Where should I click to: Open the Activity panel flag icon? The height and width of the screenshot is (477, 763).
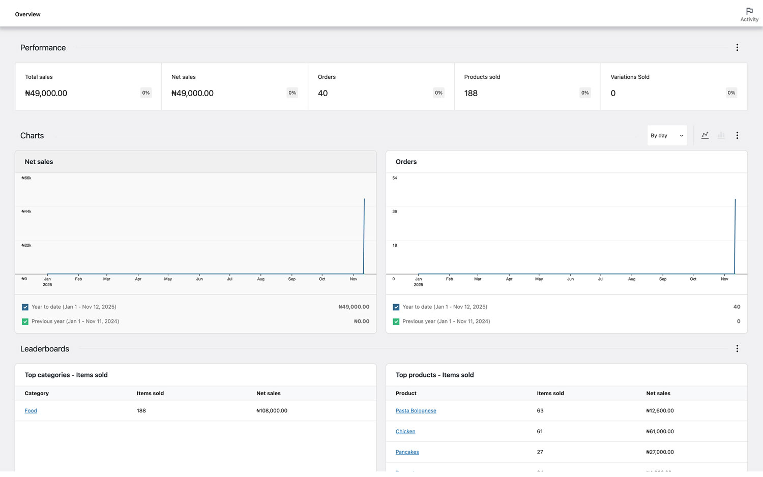[x=749, y=12]
